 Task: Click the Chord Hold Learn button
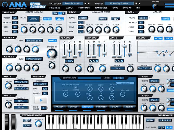(x=150, y=120)
